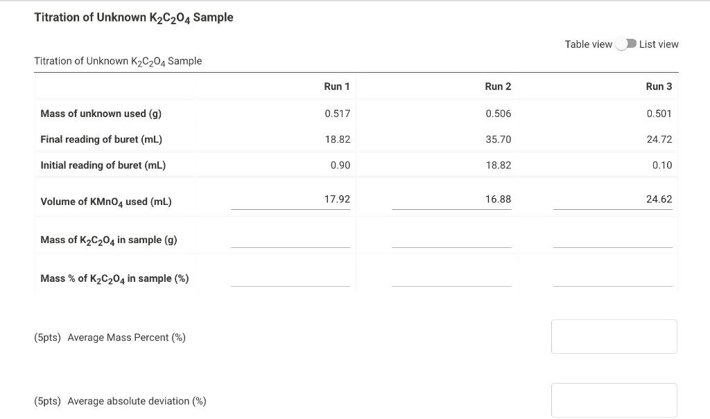Click the Average Mass Percent answer box
The width and height of the screenshot is (710, 419).
(614, 337)
